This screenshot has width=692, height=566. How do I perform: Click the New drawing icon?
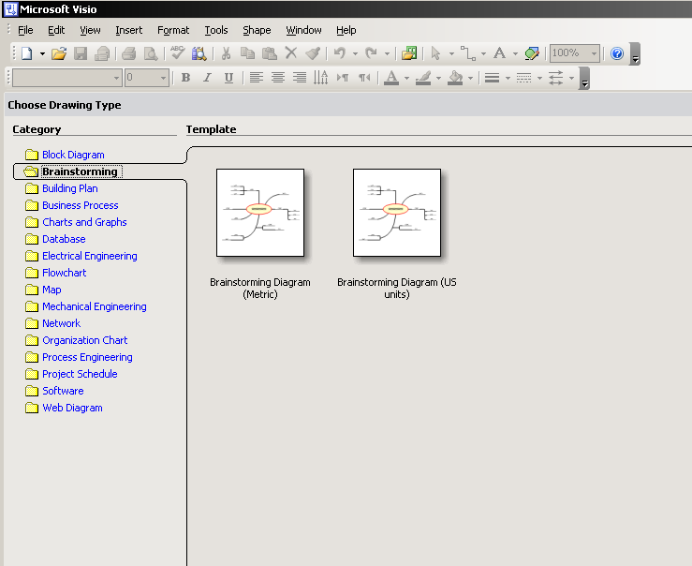(27, 54)
